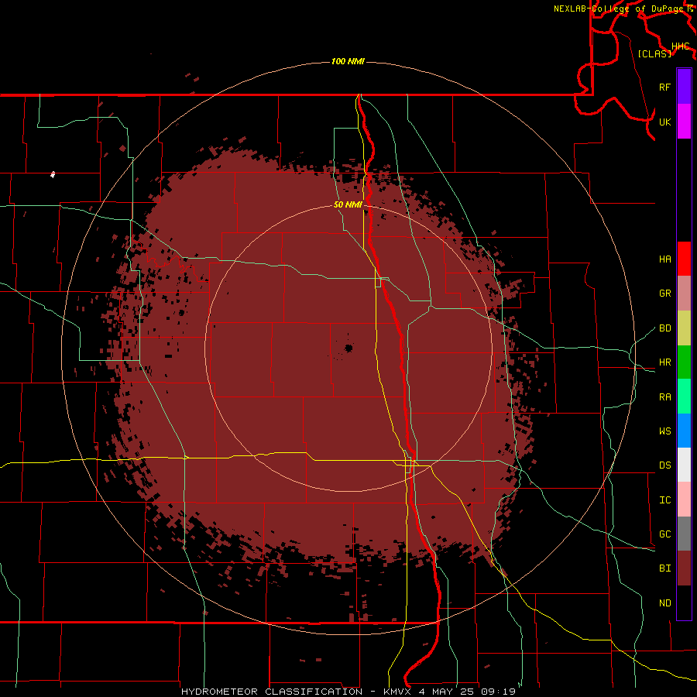Image resolution: width=697 pixels, height=697 pixels.
Task: Click the 'HR' legend label
Action: pos(665,362)
